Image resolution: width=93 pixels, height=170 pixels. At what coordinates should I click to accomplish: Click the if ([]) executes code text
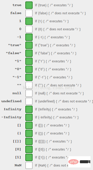pos(52,125)
